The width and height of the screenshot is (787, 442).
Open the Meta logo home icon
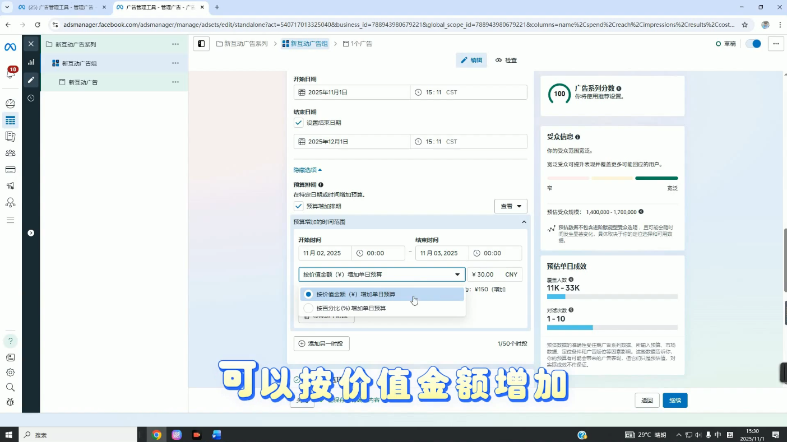tap(10, 47)
